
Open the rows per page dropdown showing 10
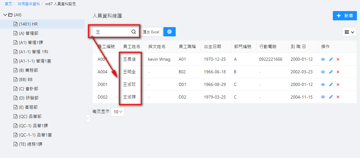coord(118,112)
